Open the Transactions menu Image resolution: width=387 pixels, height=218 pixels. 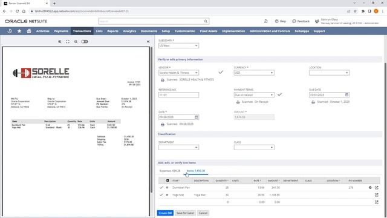pyautogui.click(x=82, y=31)
